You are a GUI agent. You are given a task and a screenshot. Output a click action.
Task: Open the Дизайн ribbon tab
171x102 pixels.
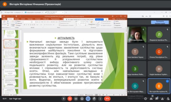[23, 19]
